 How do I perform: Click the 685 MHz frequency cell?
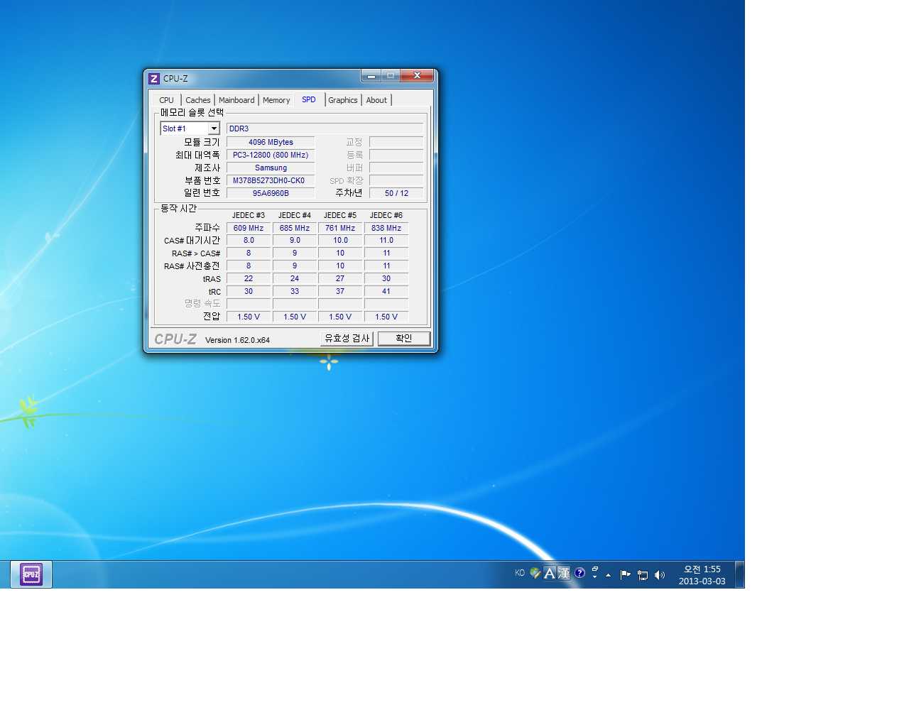[x=295, y=228]
